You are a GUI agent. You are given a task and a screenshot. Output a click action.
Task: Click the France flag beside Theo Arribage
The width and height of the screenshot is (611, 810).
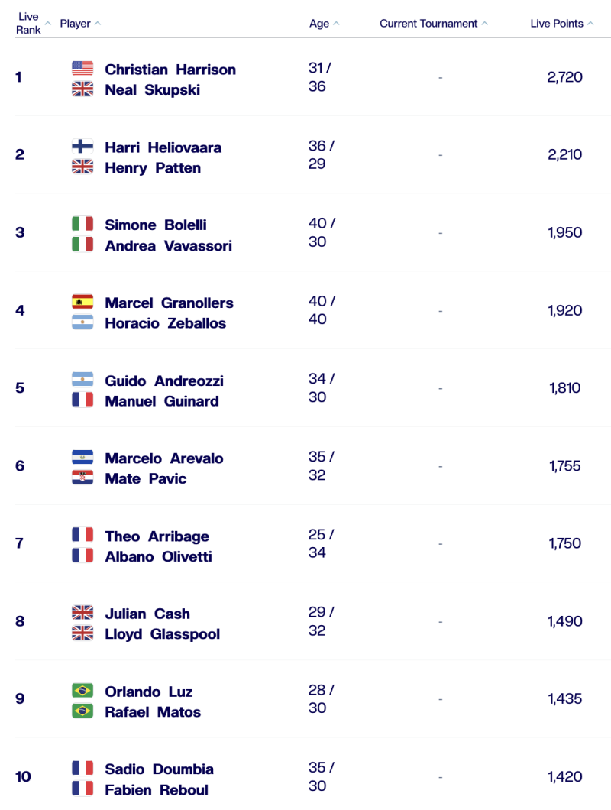pos(82,536)
